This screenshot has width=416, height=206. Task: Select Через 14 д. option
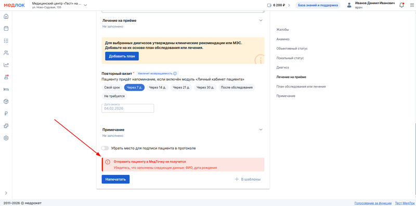tap(158, 87)
